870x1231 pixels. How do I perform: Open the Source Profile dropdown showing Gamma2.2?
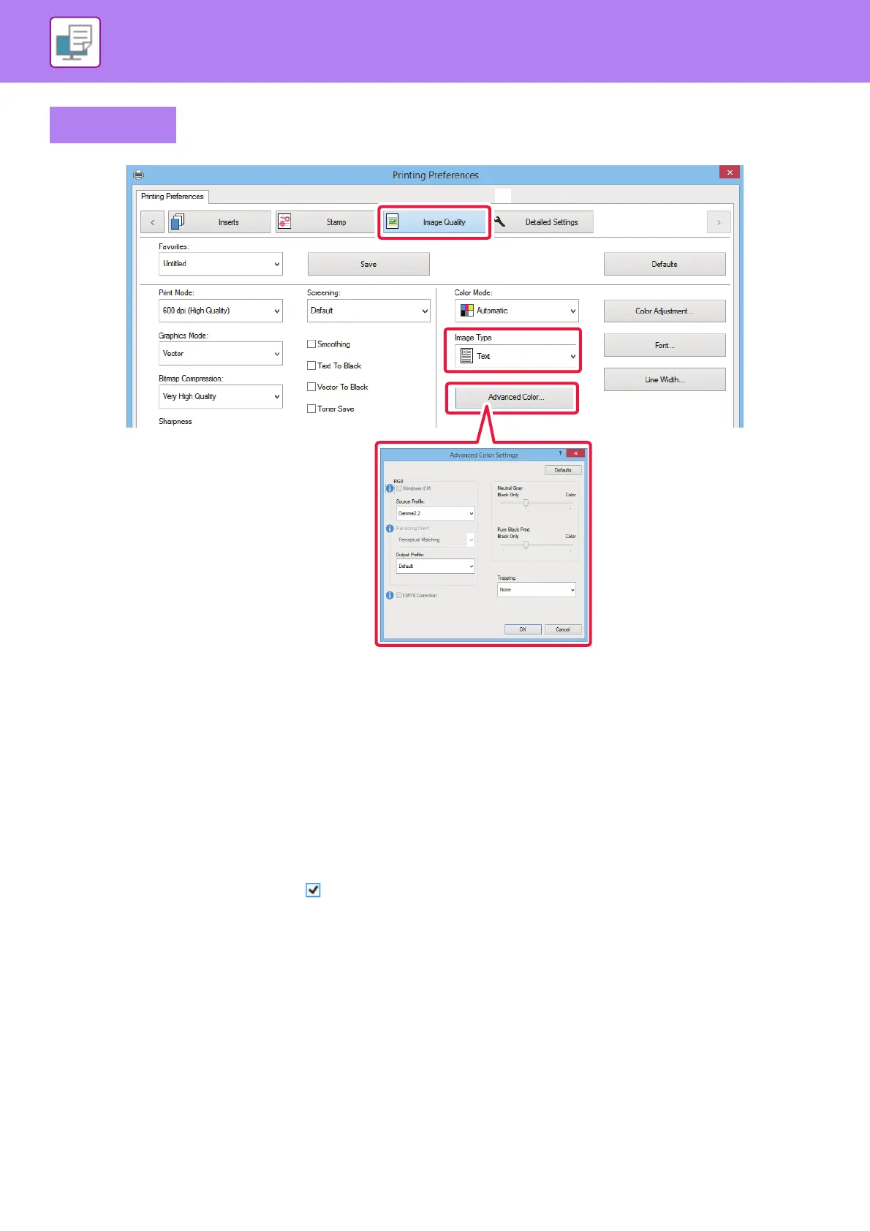point(436,513)
